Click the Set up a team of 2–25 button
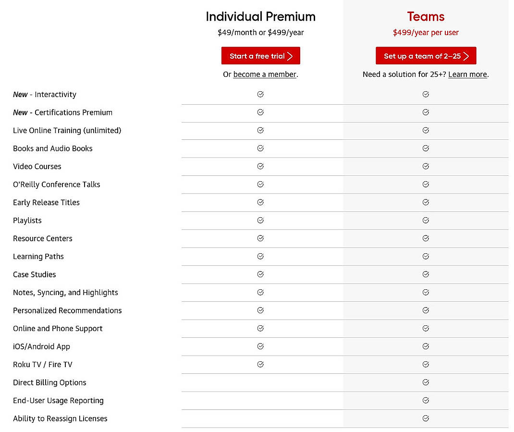Viewport: 514px width, 432px height. click(426, 55)
